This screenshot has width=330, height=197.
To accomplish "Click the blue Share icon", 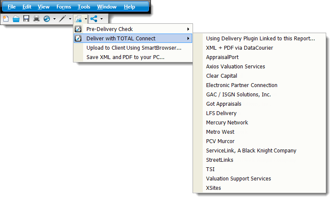I will 94,19.
